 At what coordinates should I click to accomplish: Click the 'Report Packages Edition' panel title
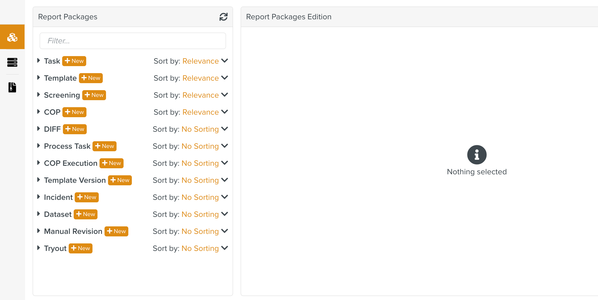(289, 17)
